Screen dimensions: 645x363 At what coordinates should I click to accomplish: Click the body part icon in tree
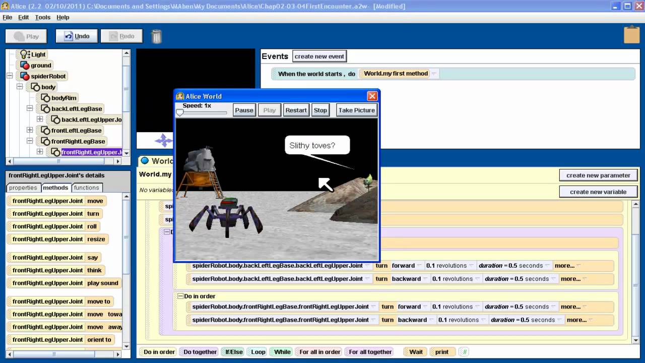point(35,87)
